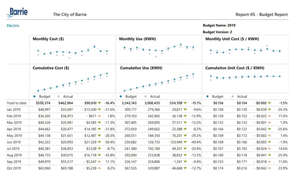Click green down arrow in Jun 2019 KWH variance
The height and width of the screenshot is (170, 298).
pyautogui.click(x=185, y=142)
